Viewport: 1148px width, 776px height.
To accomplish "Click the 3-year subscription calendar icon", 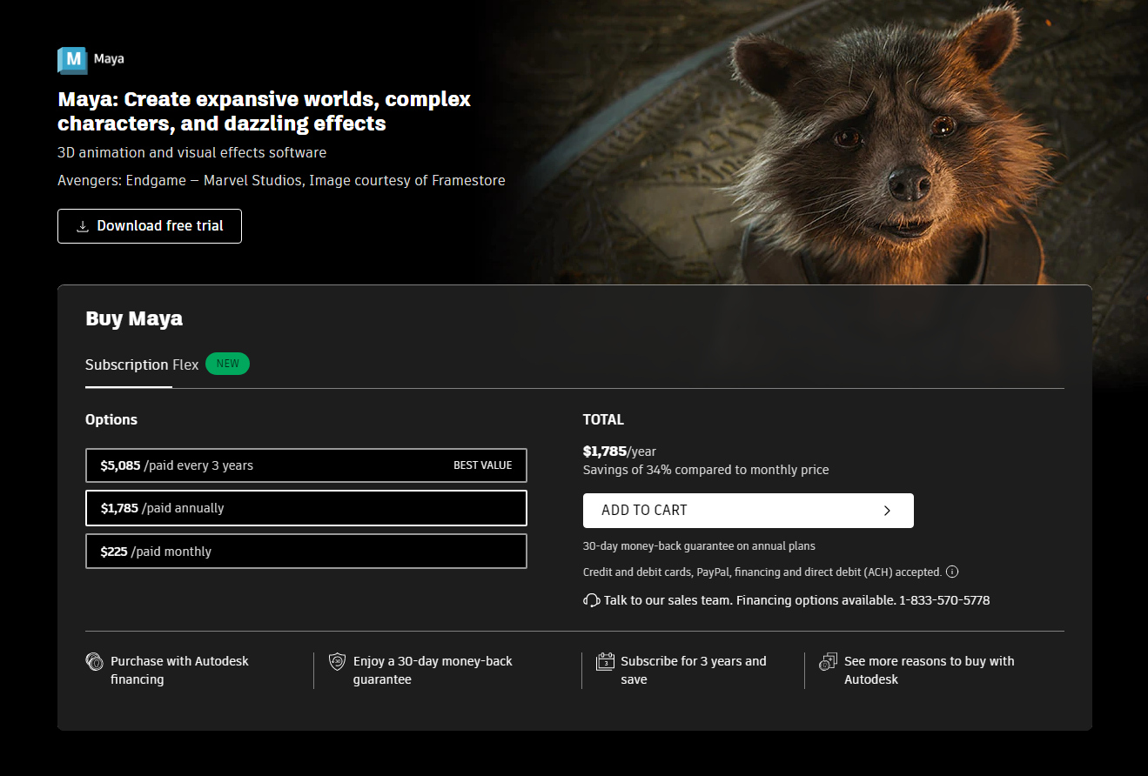I will [605, 662].
